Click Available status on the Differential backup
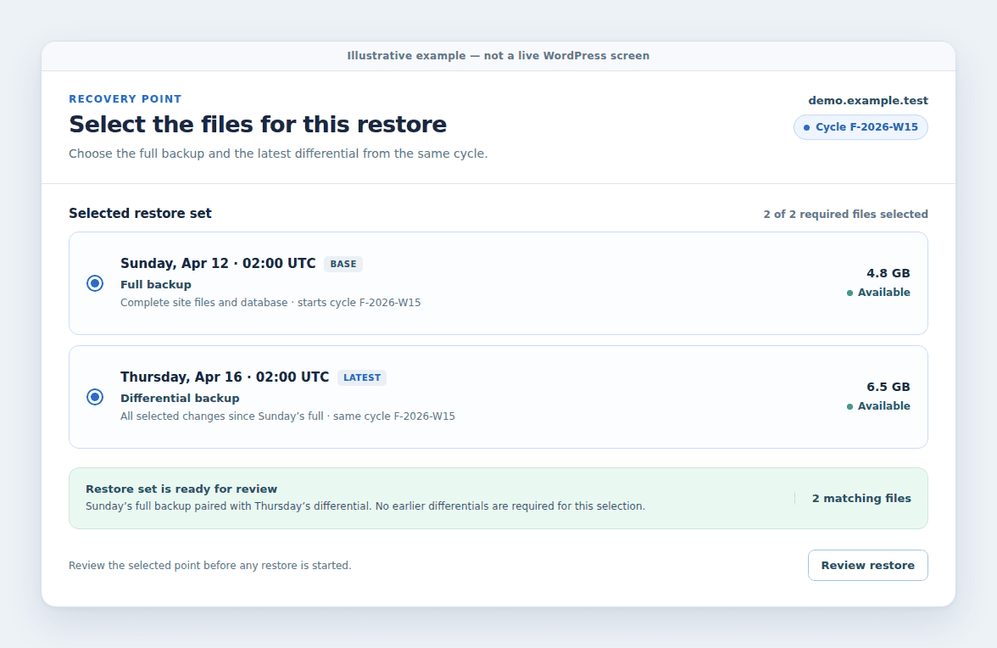This screenshot has height=648, width=997. (x=878, y=406)
